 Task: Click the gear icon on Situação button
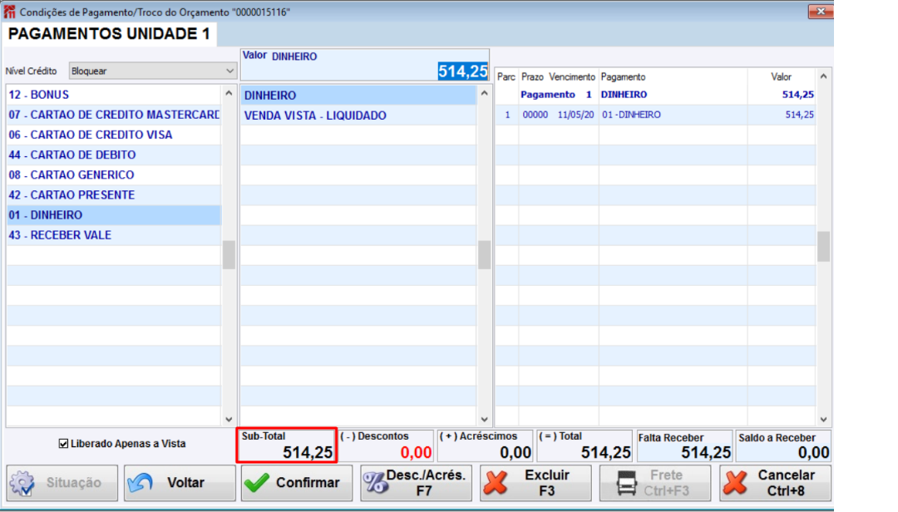click(22, 484)
